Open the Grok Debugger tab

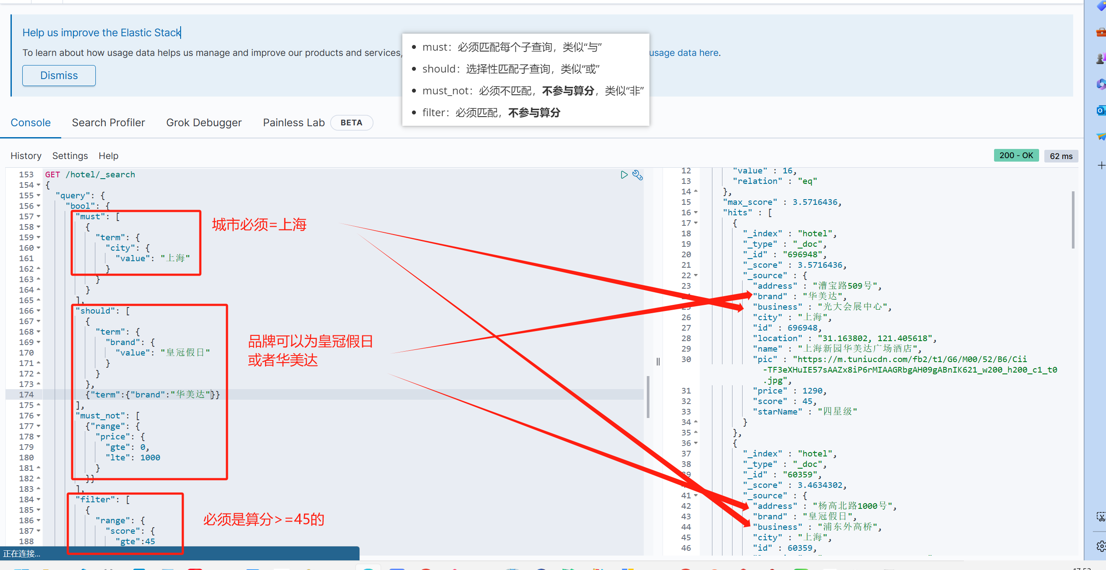[x=204, y=123]
